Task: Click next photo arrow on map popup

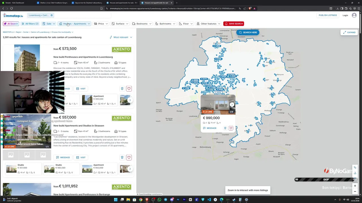Action: [232, 105]
